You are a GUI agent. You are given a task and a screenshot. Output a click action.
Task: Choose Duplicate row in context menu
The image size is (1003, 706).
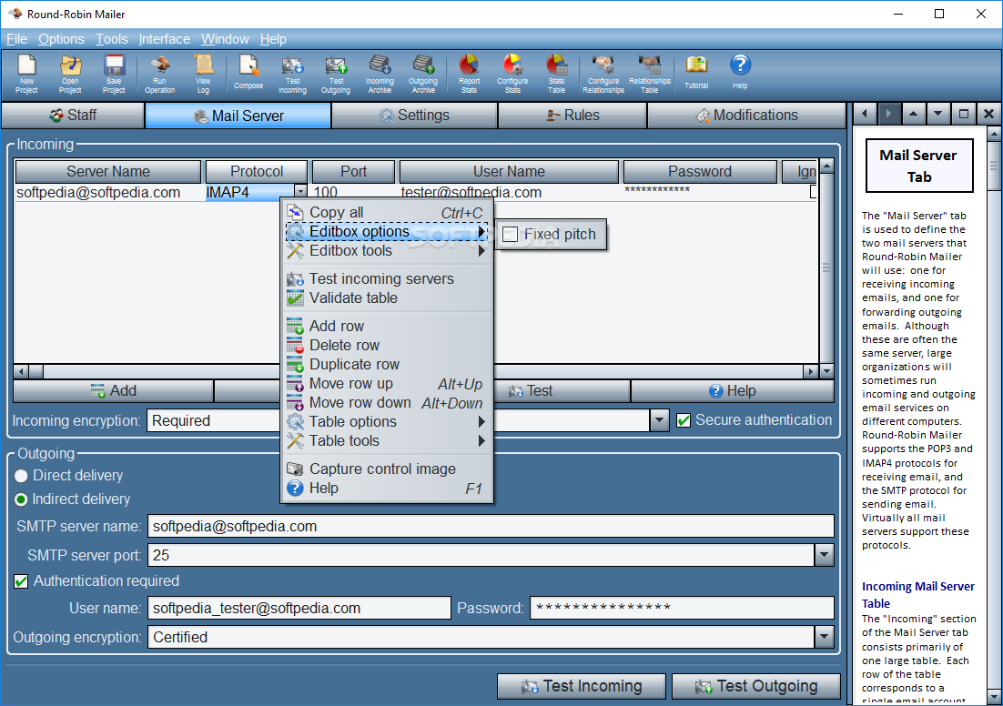point(386,365)
